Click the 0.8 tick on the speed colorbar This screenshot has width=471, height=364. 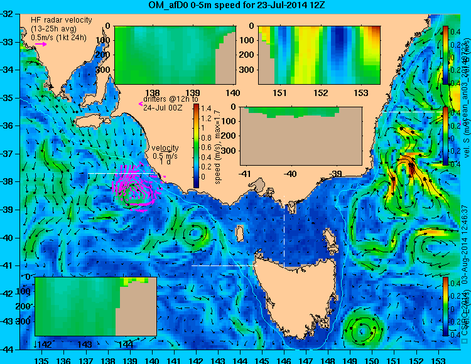point(206,137)
